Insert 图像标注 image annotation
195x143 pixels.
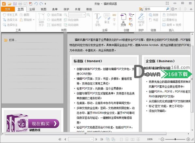170,20
